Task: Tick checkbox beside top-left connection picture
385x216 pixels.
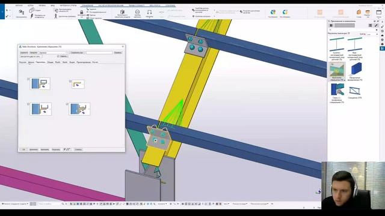Action: point(28,79)
